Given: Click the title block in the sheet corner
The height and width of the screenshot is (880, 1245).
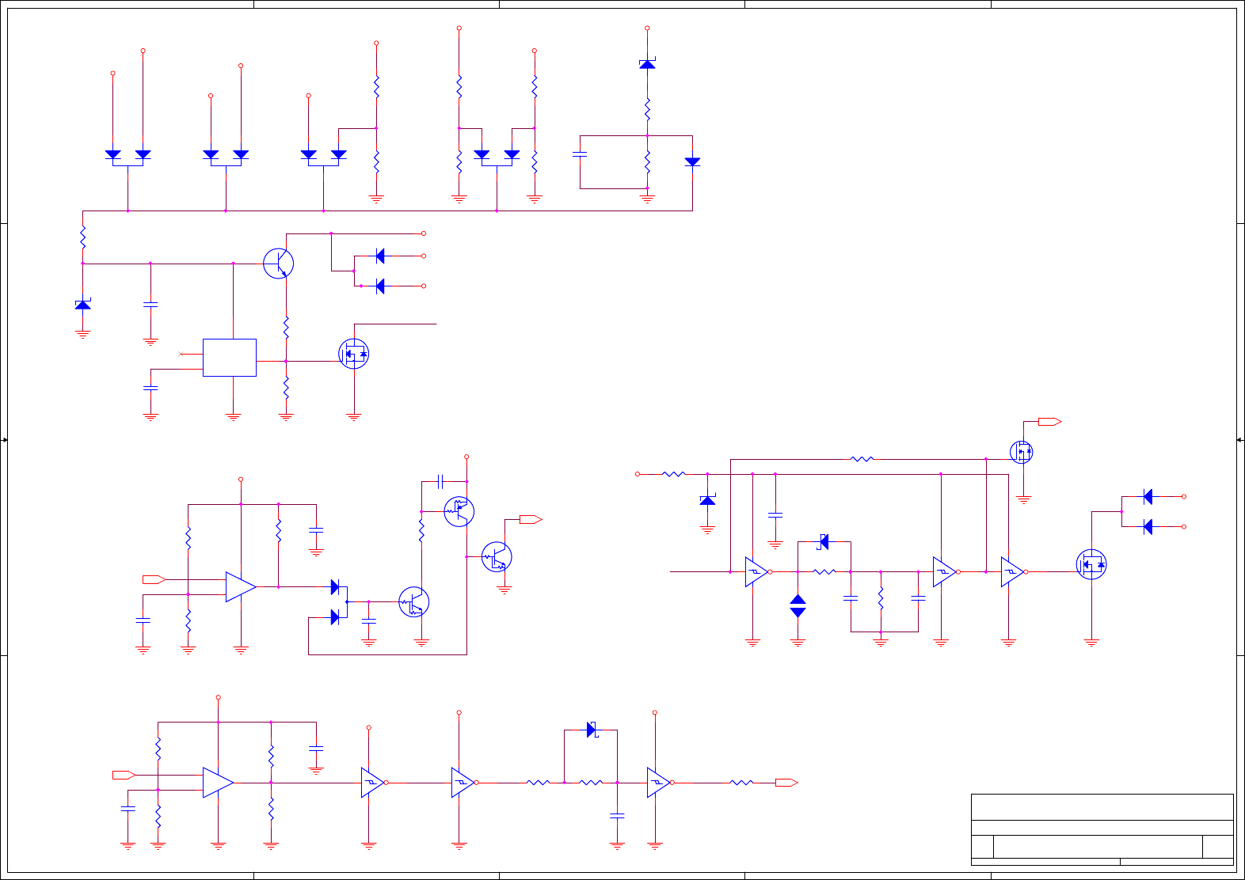Looking at the screenshot, I should coord(1102,829).
